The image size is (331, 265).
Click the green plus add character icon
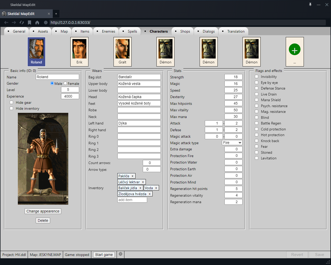pos(295,50)
